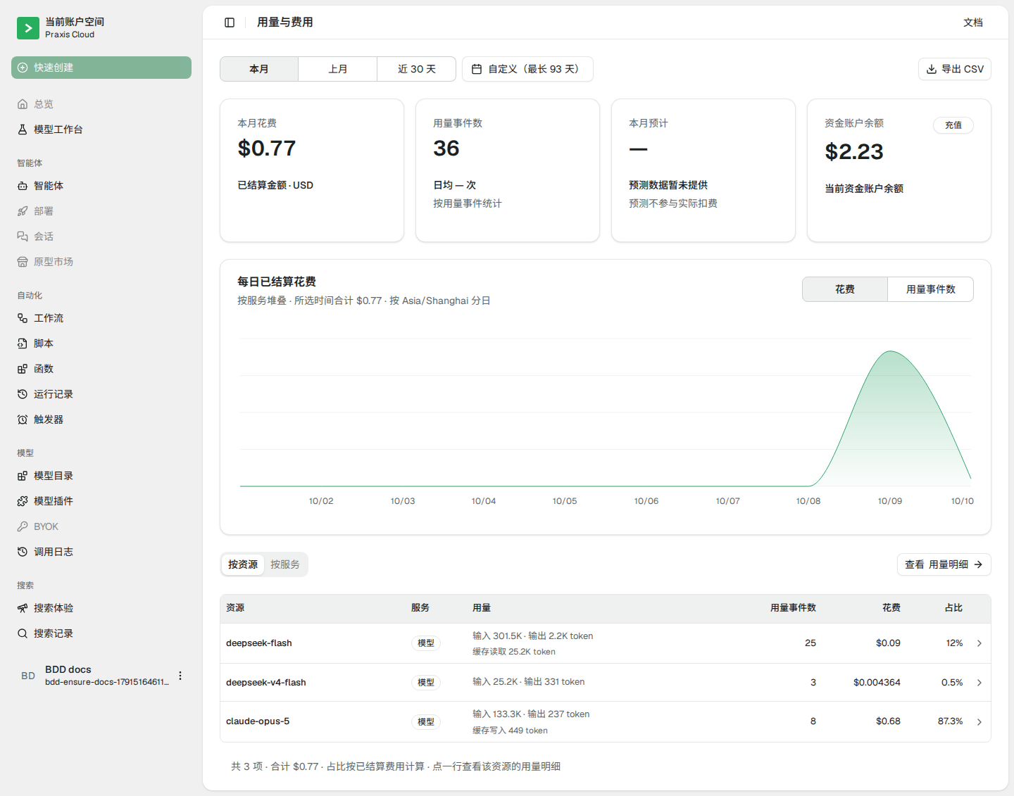Open the BDD docs account menu dots
This screenshot has width=1014, height=796.
[180, 676]
